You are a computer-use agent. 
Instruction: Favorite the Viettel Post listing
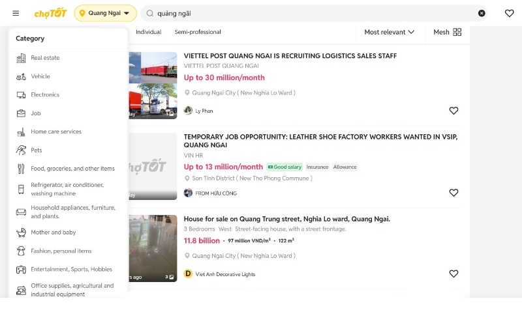pos(453,111)
